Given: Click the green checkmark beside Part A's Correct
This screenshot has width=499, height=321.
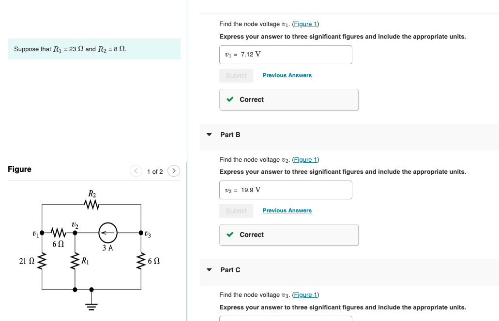Looking at the screenshot, I should (x=230, y=99).
